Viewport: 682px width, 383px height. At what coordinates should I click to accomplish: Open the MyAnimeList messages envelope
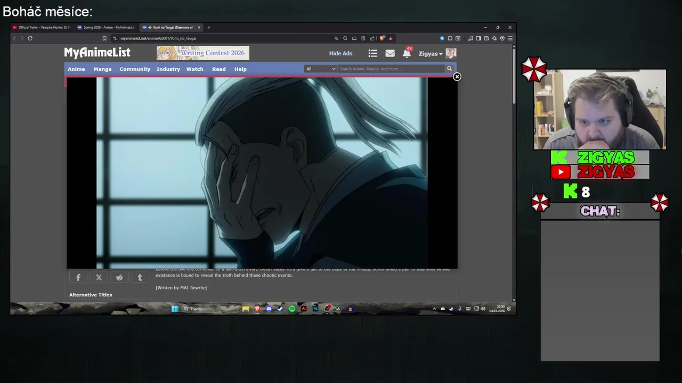[x=390, y=53]
